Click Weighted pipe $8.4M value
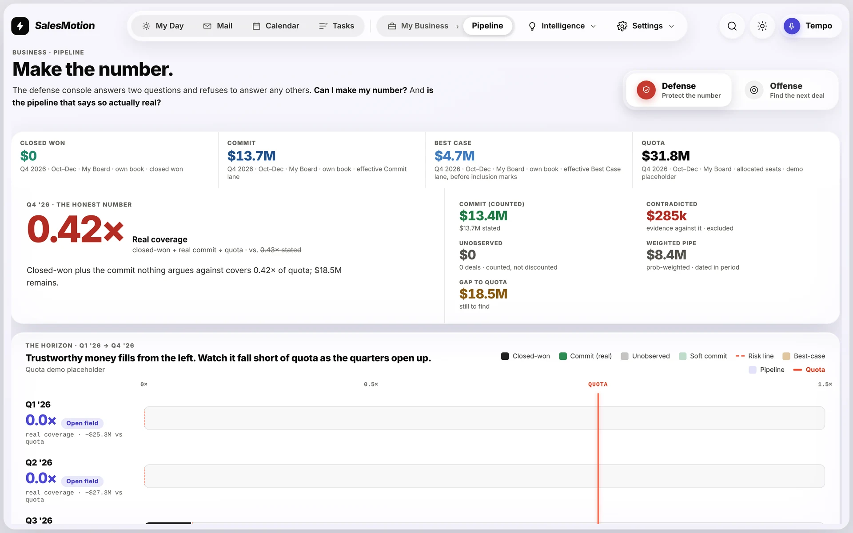This screenshot has width=853, height=533. pyautogui.click(x=666, y=255)
